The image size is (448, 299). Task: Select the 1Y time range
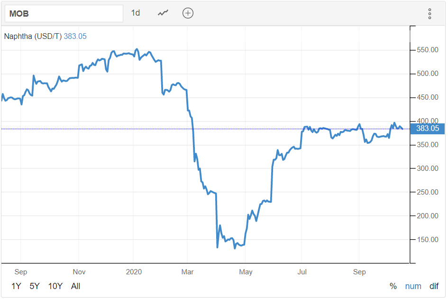click(x=16, y=286)
